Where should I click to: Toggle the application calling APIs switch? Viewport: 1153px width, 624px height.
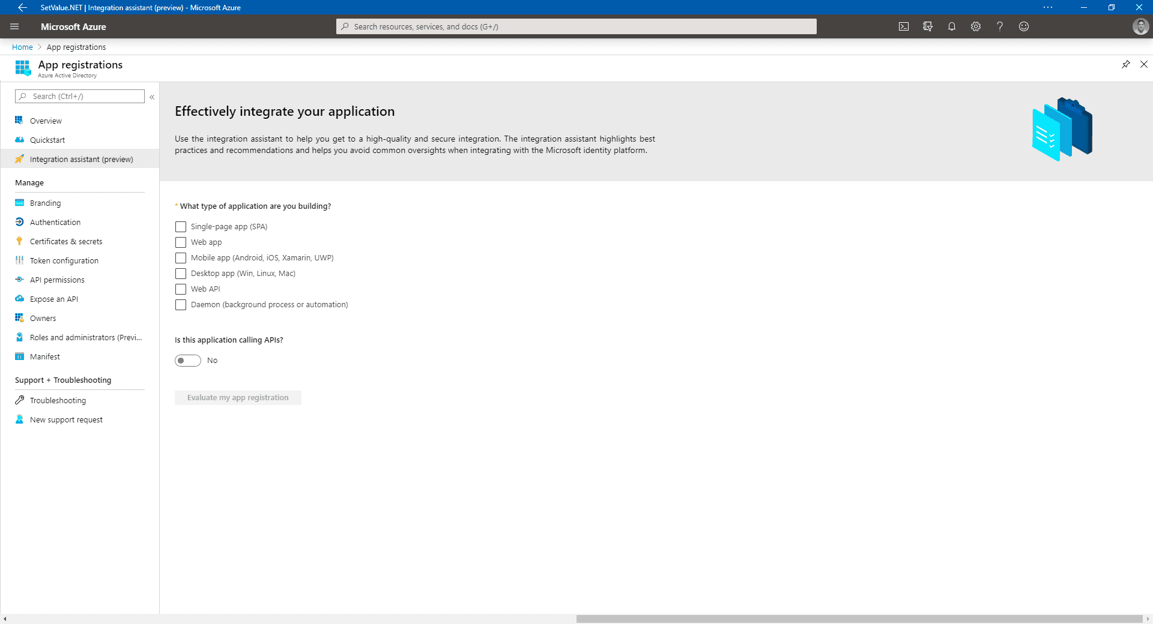click(x=188, y=361)
